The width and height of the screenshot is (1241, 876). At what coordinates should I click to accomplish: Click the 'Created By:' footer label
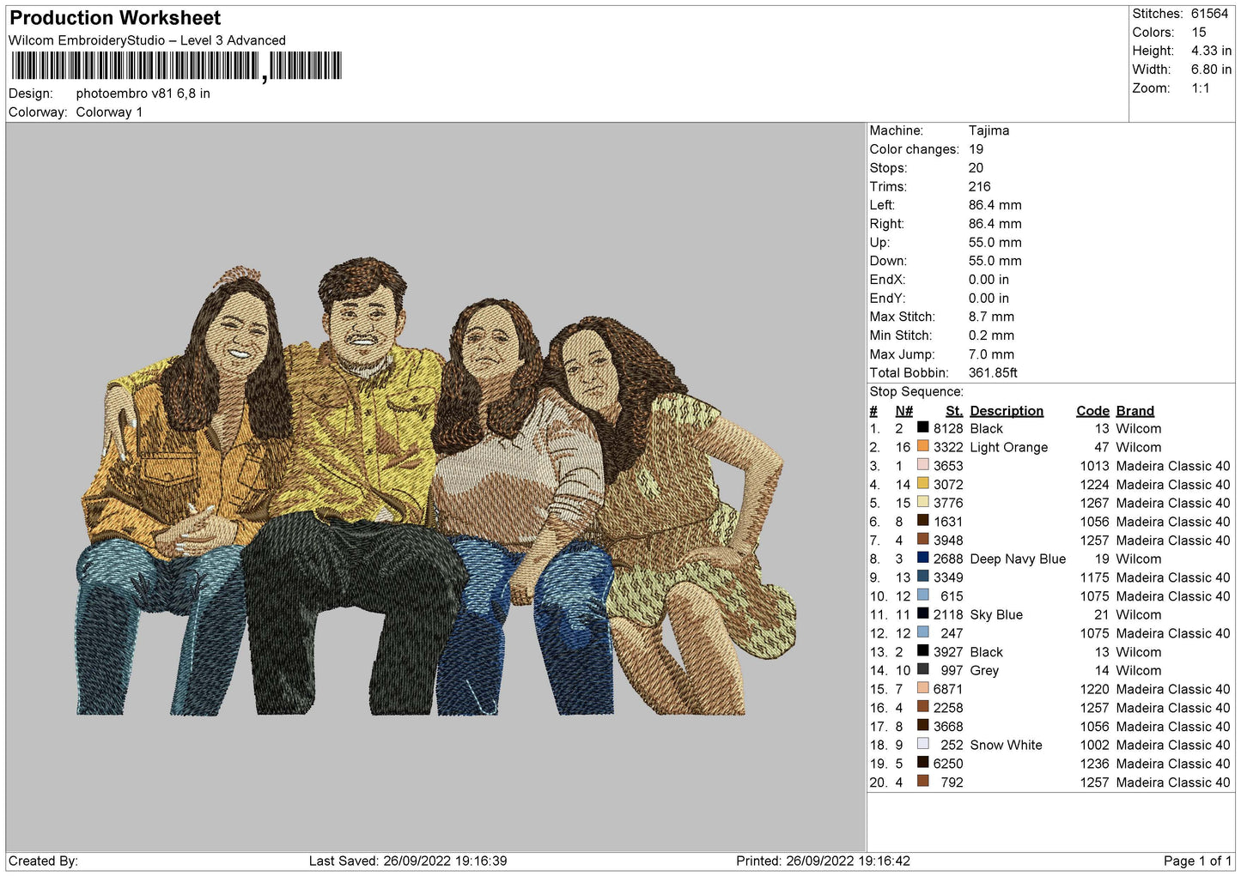click(x=43, y=861)
